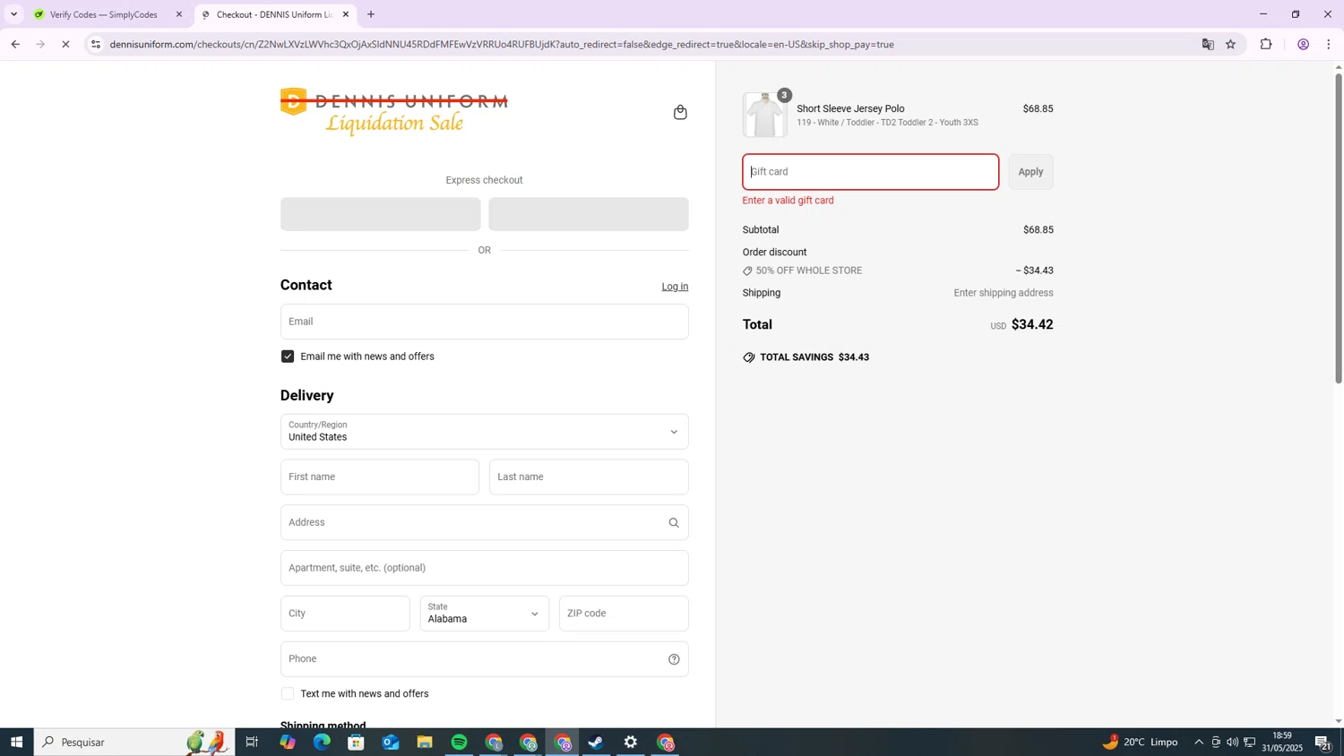Click the Phone input field

[x=485, y=659]
